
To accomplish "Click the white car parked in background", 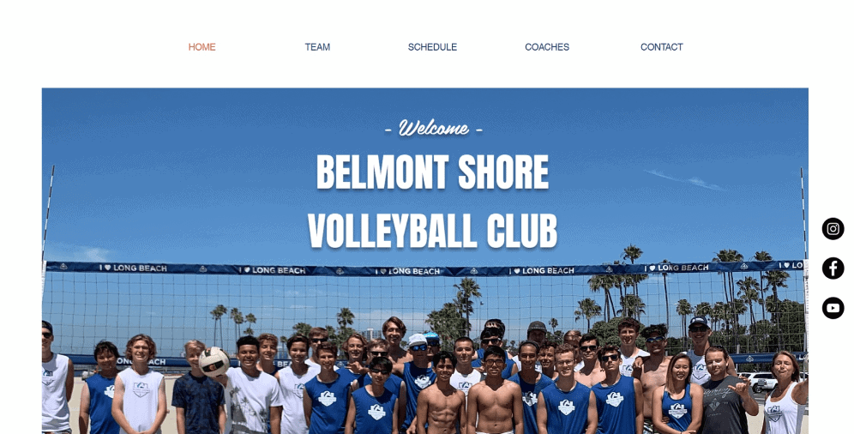I will click(758, 380).
